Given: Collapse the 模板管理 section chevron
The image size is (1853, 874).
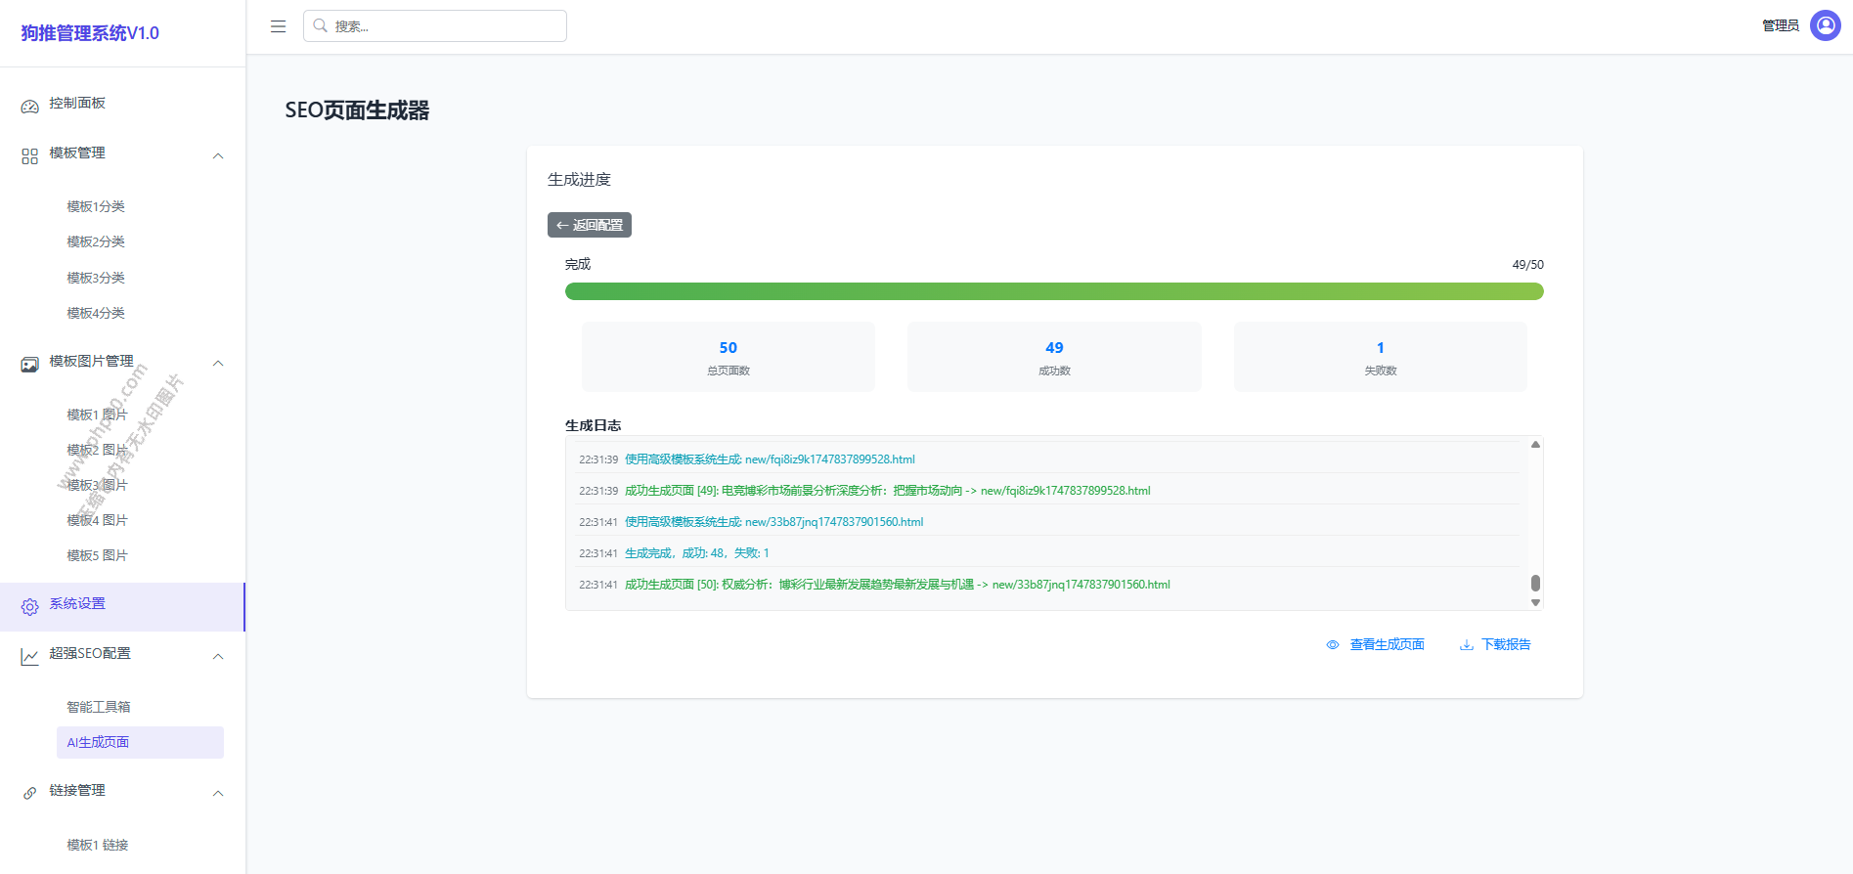Looking at the screenshot, I should click(218, 155).
